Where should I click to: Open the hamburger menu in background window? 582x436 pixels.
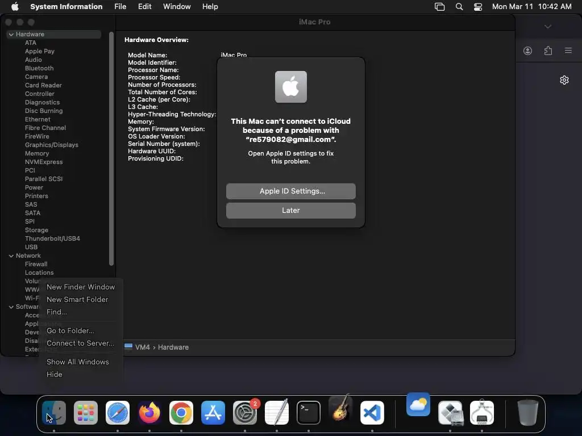(568, 51)
